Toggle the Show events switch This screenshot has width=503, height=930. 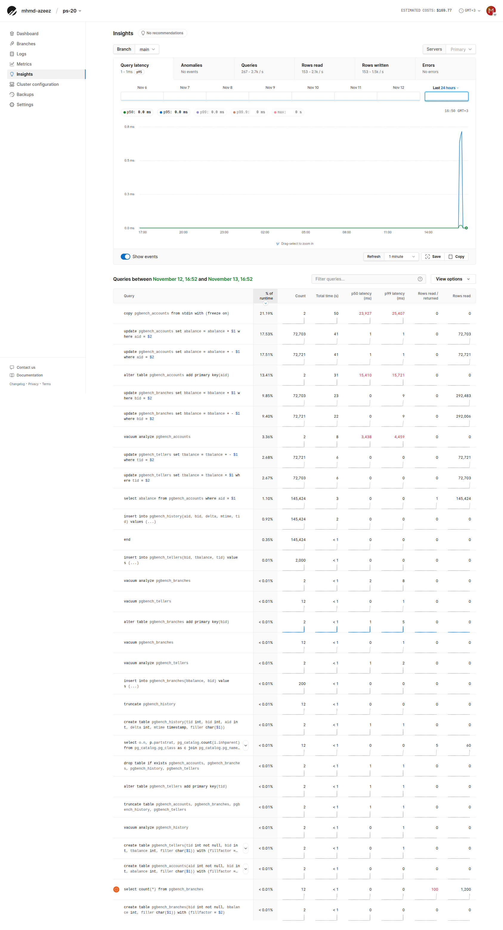[125, 257]
